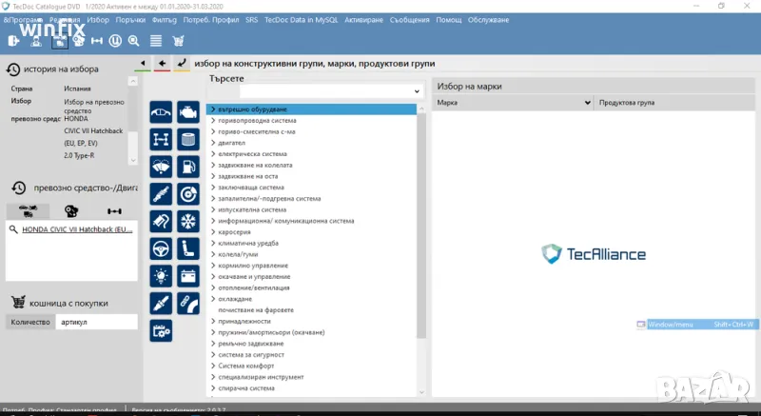Screen dimensions: 761x416
Task: Open the Търсете search dropdown arrow
Action: click(417, 91)
